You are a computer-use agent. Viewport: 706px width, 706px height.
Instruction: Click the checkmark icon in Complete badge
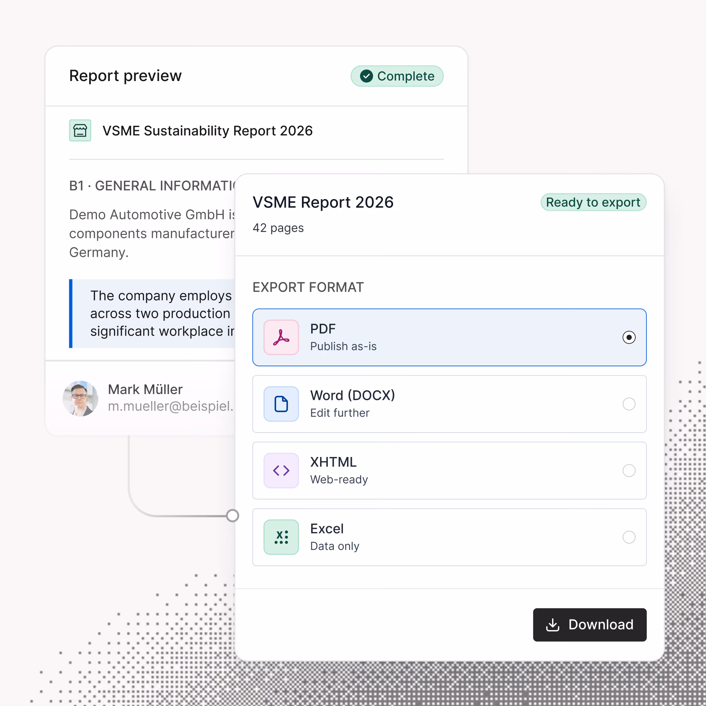click(x=366, y=76)
